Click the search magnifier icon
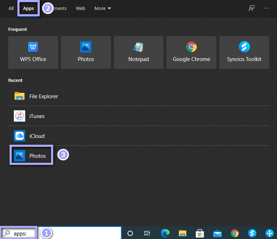 (x=7, y=233)
